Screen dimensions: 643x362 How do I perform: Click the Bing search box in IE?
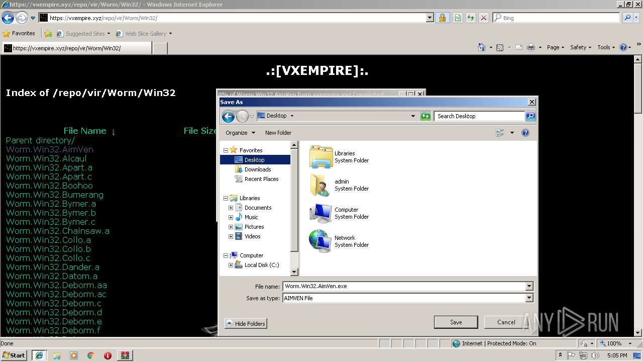coord(556,18)
